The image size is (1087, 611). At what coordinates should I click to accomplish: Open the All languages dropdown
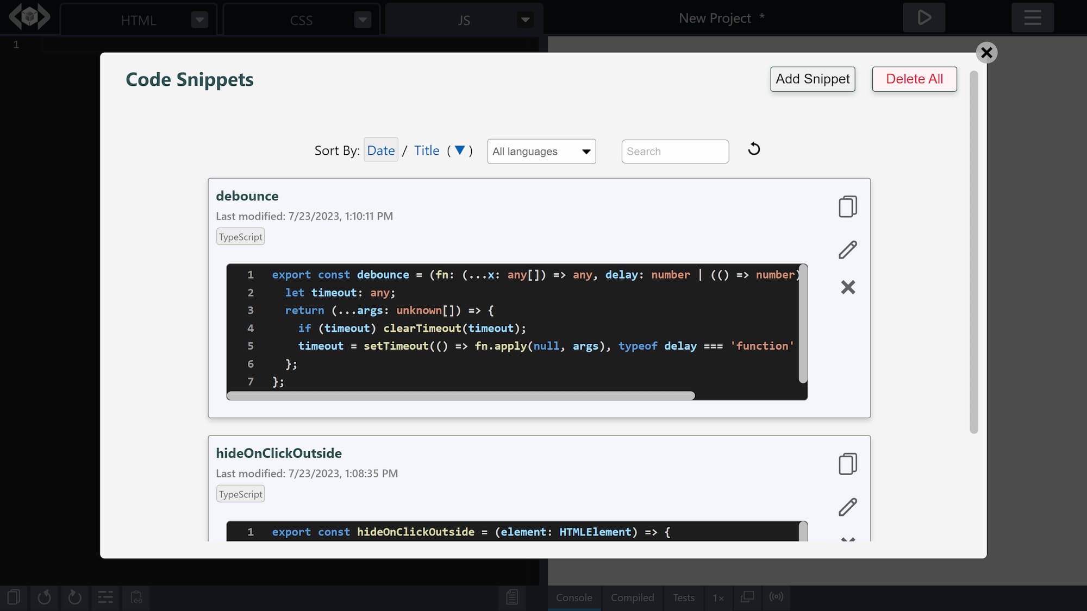(x=541, y=151)
